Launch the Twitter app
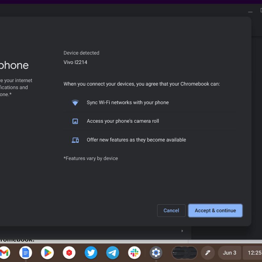This screenshot has width=262, height=262. (x=91, y=253)
